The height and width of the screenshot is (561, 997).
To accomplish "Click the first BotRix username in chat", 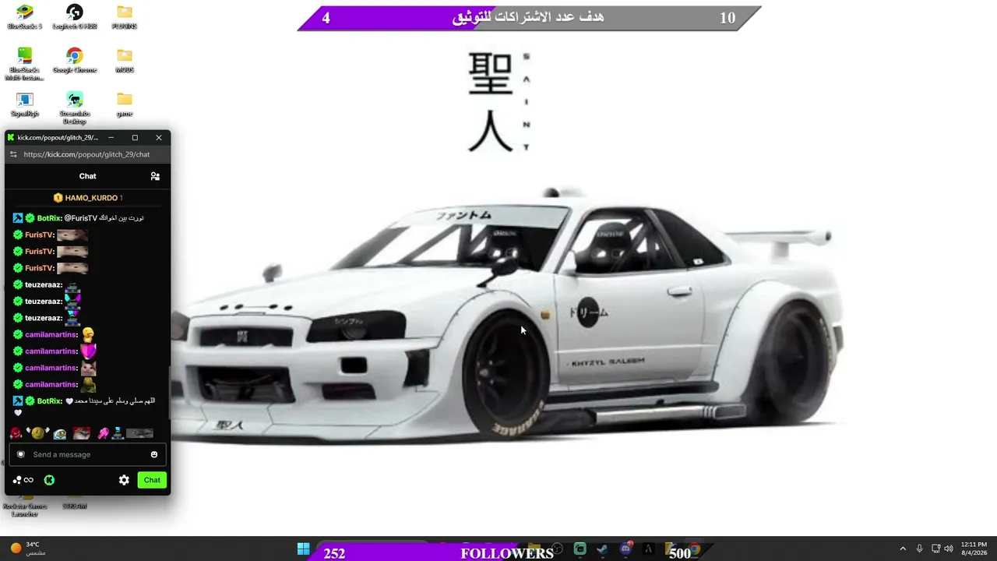I will (x=49, y=218).
